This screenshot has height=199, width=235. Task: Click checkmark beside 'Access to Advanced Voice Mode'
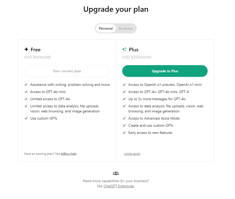pos(124,119)
